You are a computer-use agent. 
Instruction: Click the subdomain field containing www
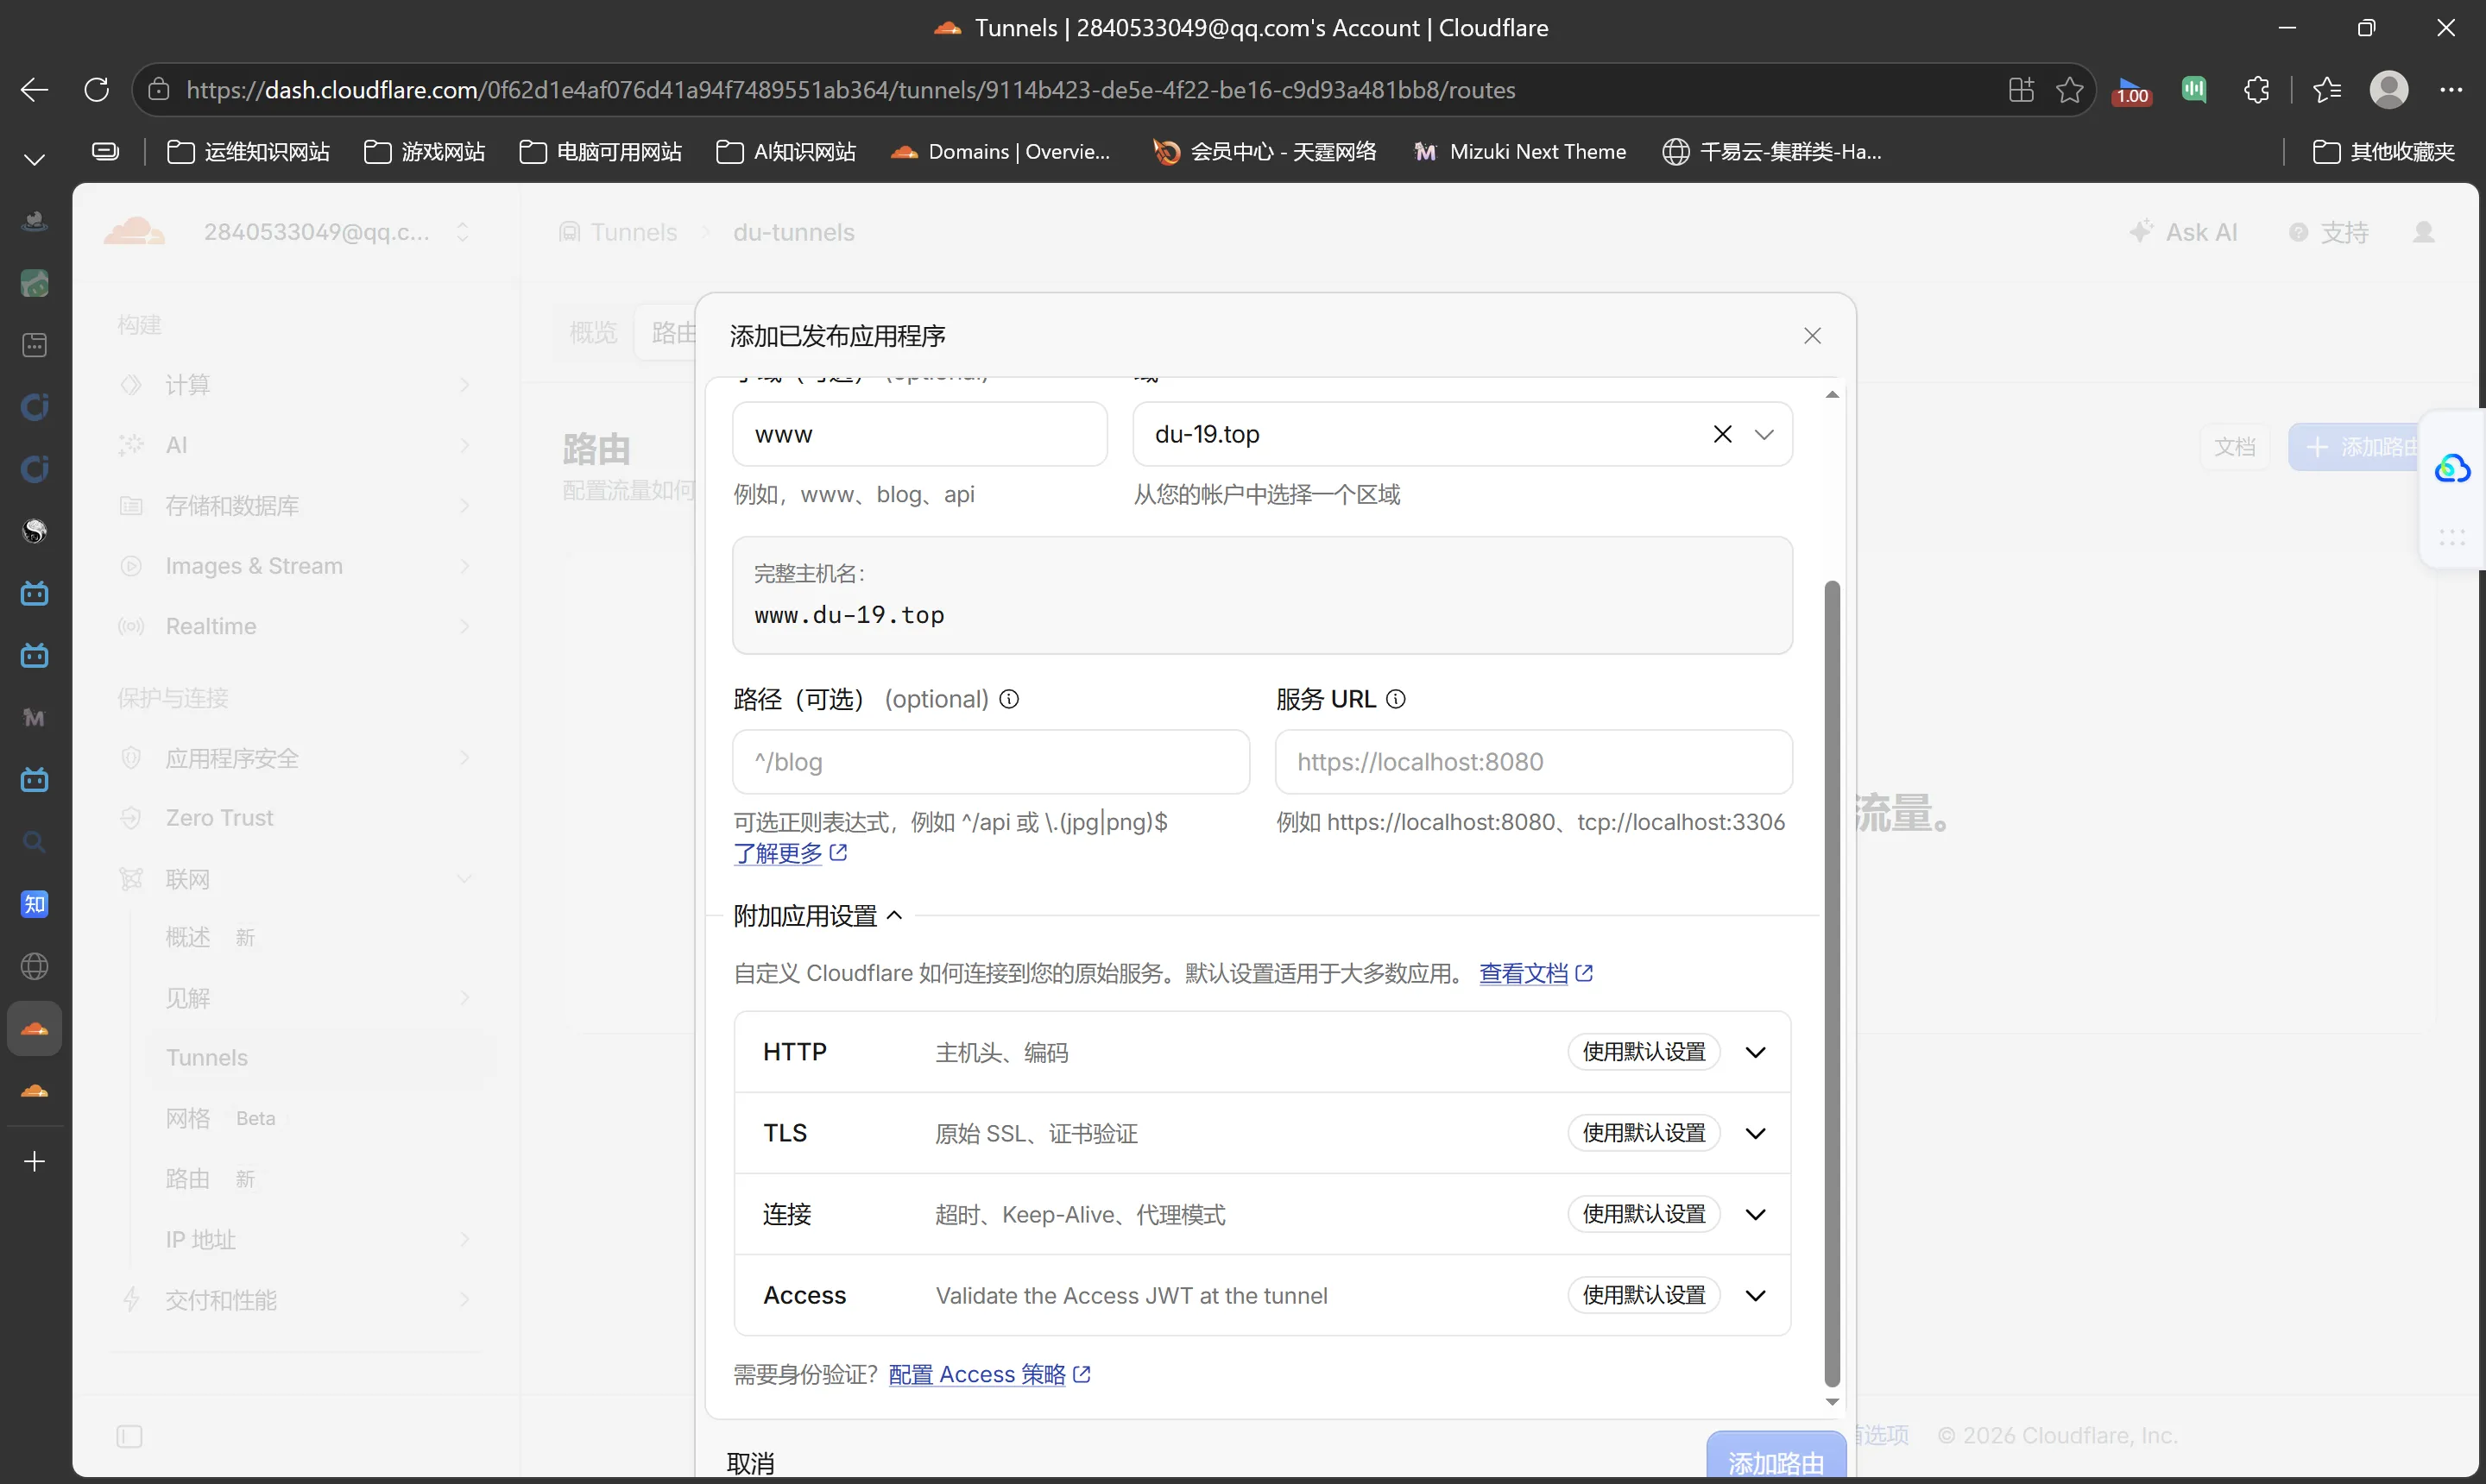pos(919,434)
